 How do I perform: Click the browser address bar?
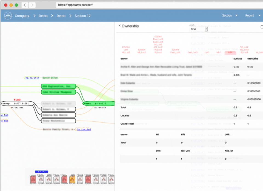[x=159, y=5]
